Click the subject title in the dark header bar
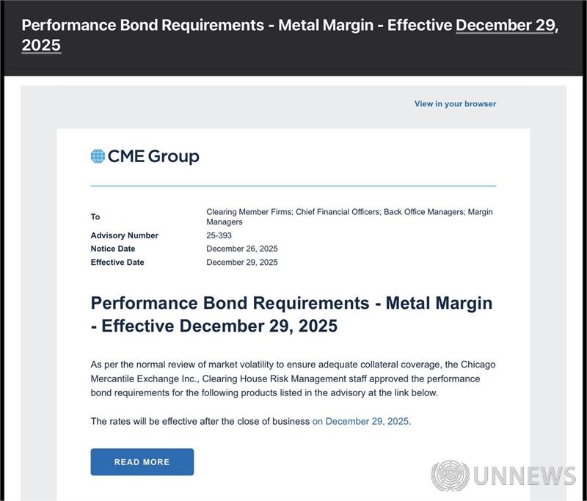This screenshot has width=587, height=501. [236, 25]
